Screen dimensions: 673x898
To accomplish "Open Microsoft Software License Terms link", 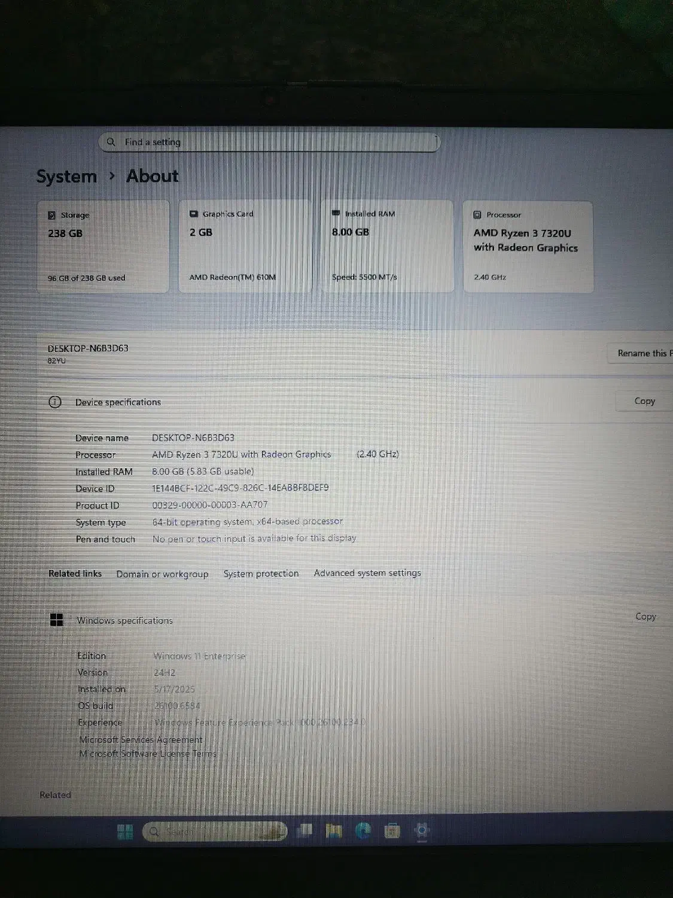I will [148, 754].
